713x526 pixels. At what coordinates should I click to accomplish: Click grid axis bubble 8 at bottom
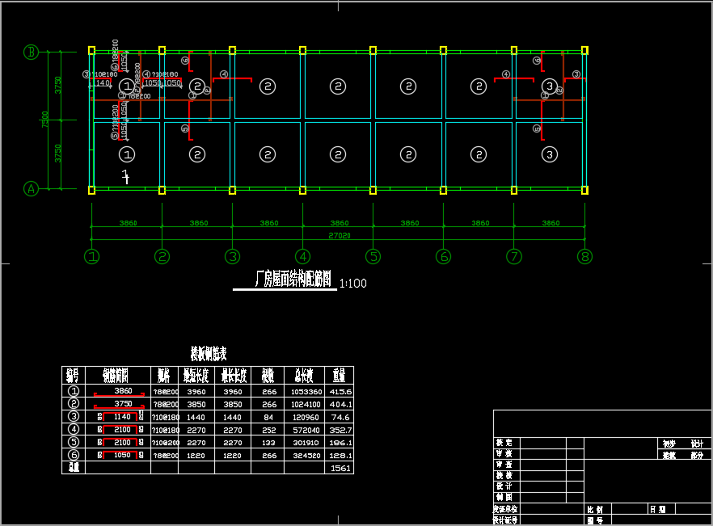point(584,256)
